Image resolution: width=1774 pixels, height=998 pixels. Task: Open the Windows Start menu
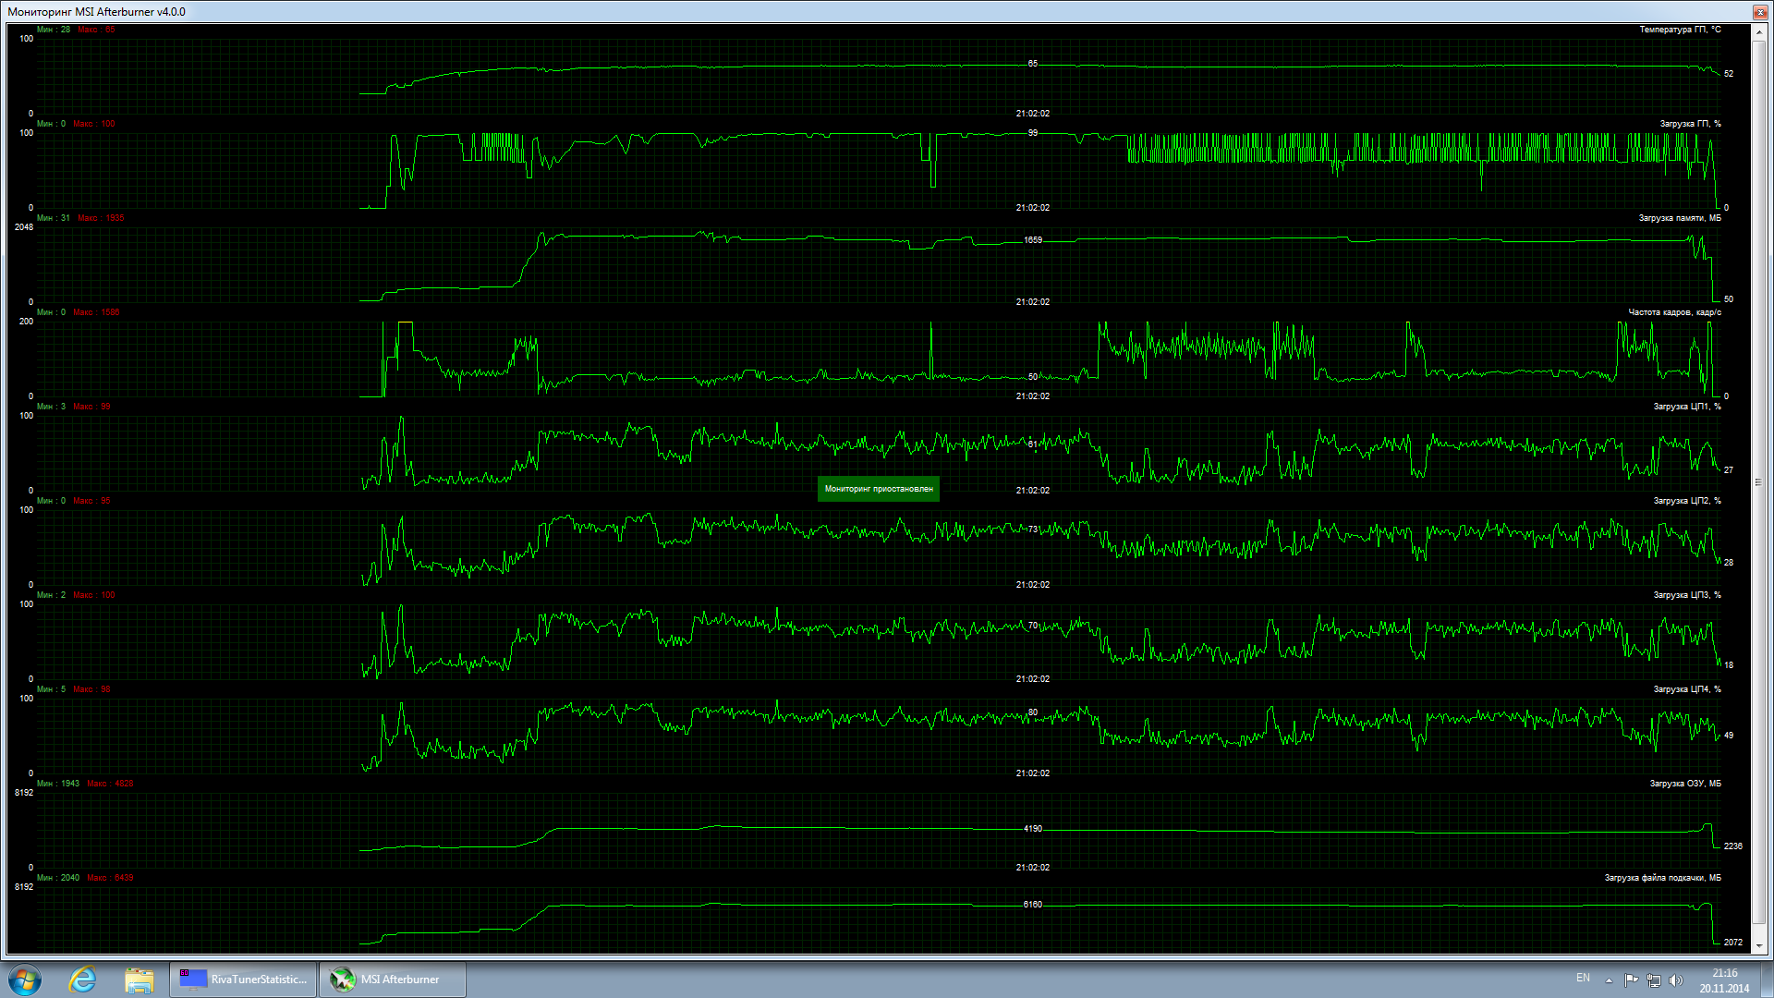[25, 980]
